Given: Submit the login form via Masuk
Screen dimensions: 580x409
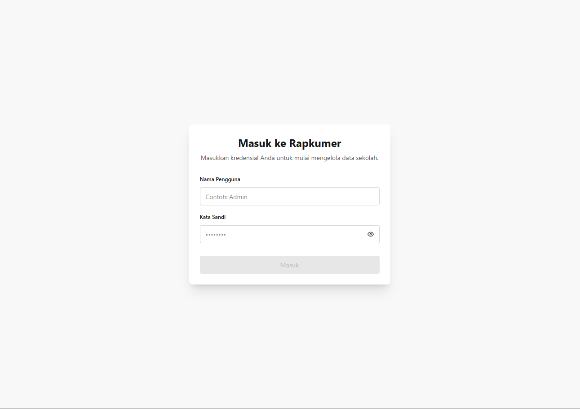Looking at the screenshot, I should (x=289, y=265).
